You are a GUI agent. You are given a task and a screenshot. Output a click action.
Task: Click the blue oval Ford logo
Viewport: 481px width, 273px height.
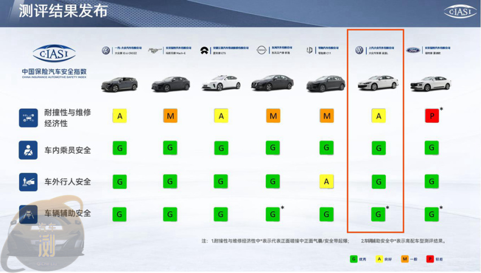[413, 50]
